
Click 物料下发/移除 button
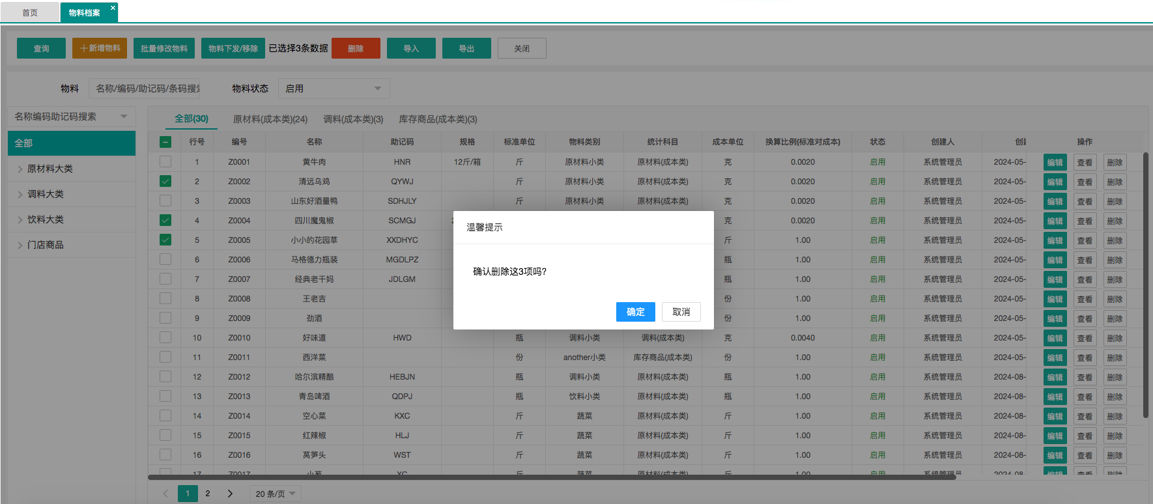click(233, 48)
